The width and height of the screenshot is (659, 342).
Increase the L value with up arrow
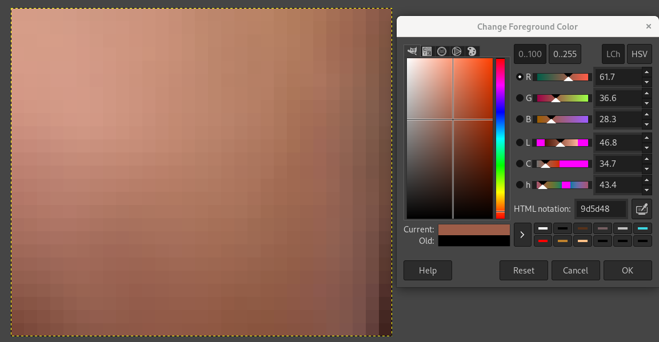[647, 138]
